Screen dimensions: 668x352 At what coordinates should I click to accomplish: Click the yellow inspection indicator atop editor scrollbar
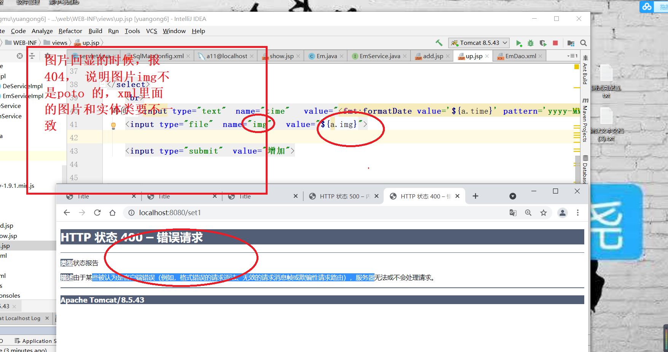point(577,67)
